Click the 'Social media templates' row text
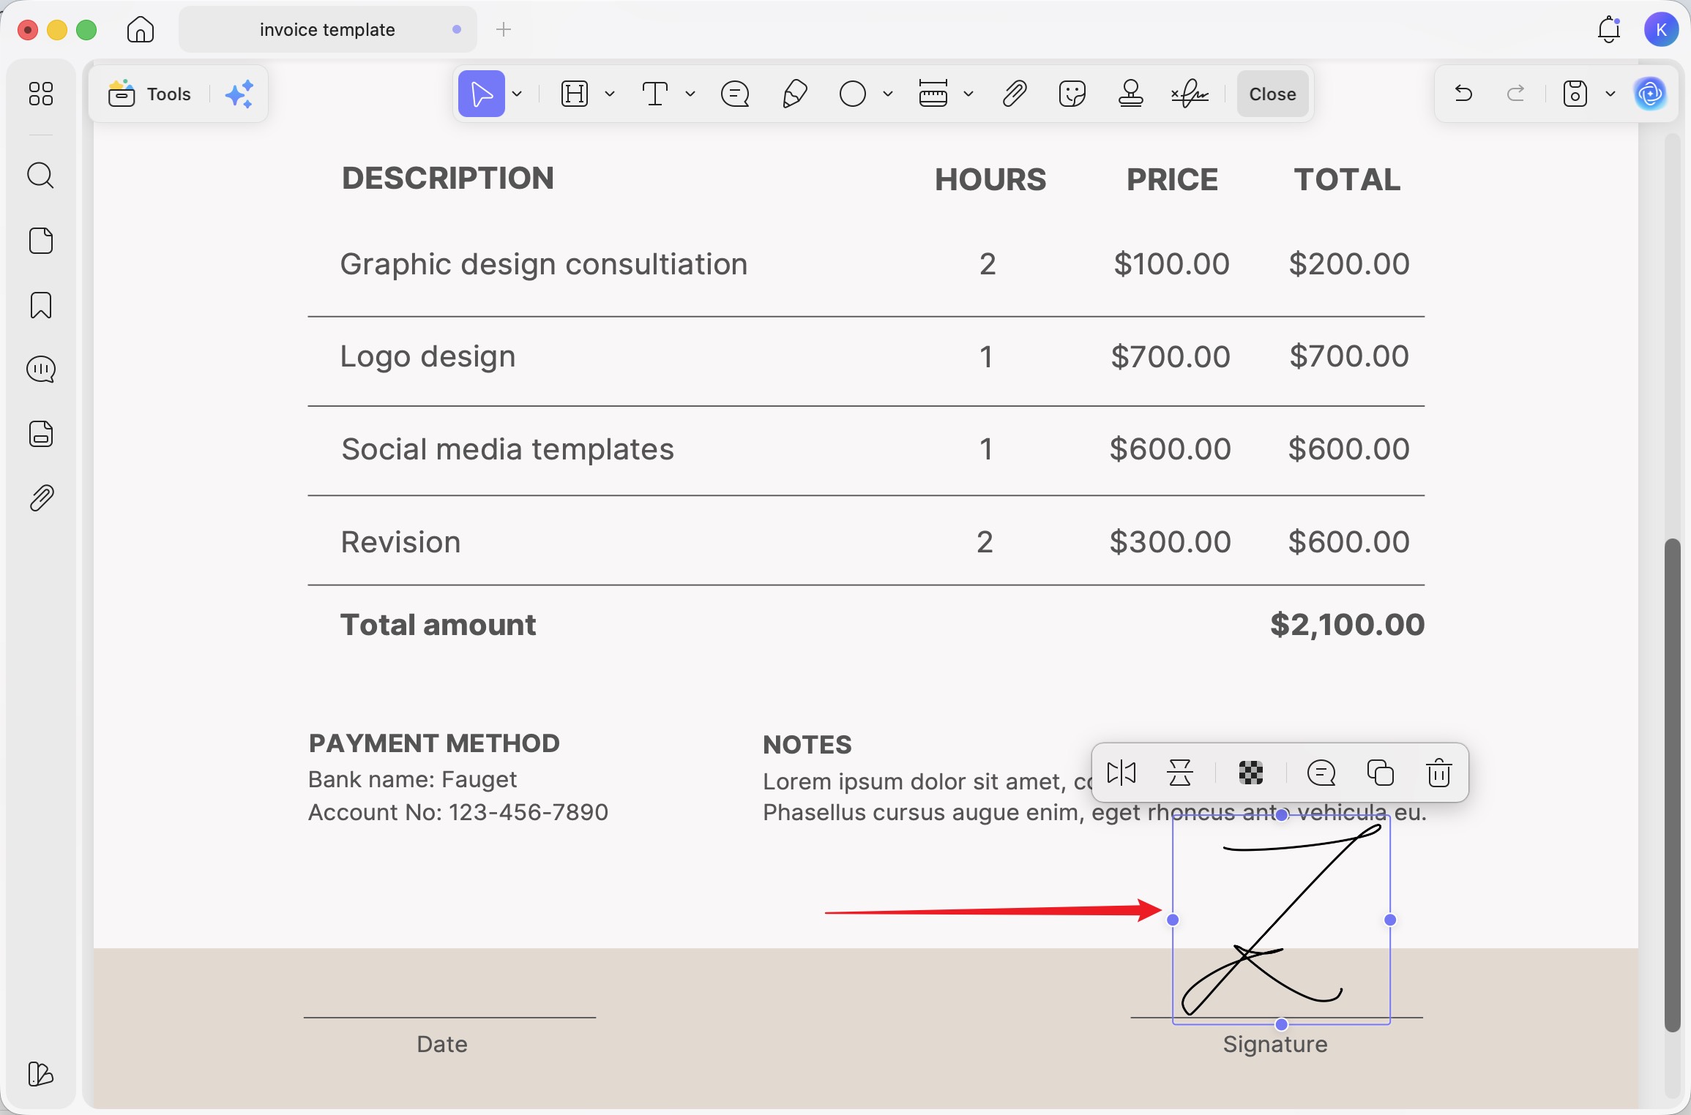 tap(507, 449)
